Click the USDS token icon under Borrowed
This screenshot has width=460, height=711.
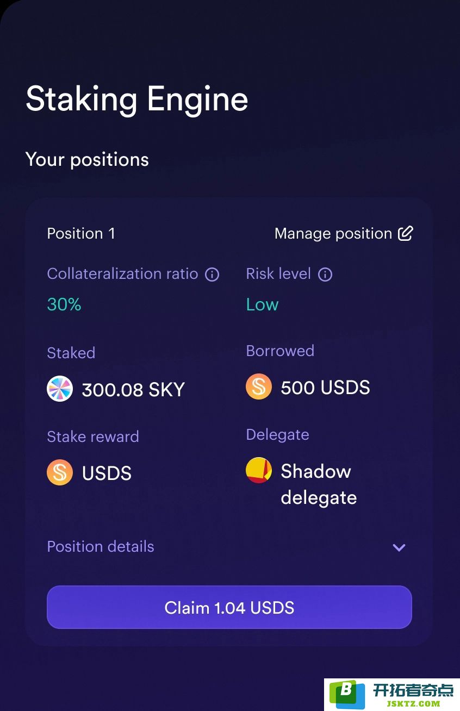(x=259, y=387)
